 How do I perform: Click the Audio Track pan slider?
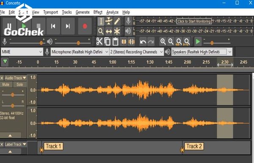pos(13,106)
